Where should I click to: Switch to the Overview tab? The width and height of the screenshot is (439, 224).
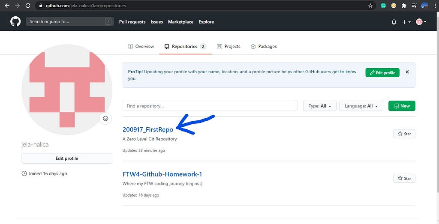point(141,46)
